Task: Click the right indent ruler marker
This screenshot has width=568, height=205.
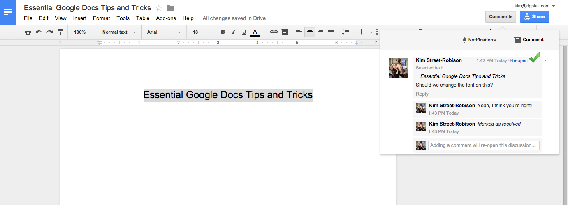Action: [356, 43]
